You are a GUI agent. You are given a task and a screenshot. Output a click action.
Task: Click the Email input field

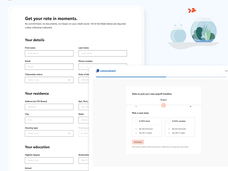49,66
